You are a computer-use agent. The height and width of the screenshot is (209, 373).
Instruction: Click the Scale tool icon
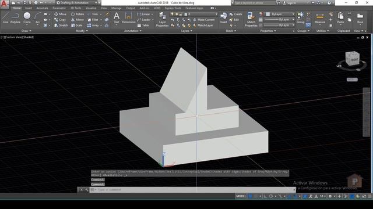[73, 26]
